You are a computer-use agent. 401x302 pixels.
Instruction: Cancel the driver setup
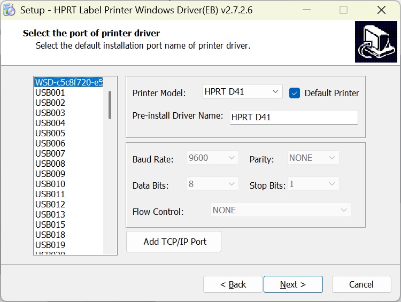(x=361, y=284)
